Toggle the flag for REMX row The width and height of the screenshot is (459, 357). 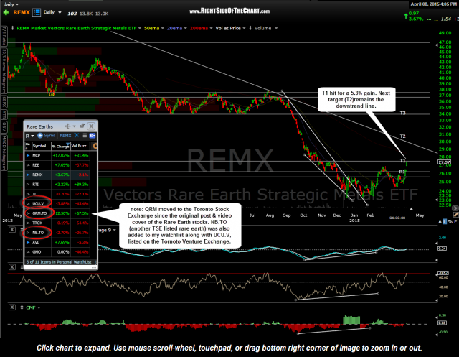(x=28, y=175)
